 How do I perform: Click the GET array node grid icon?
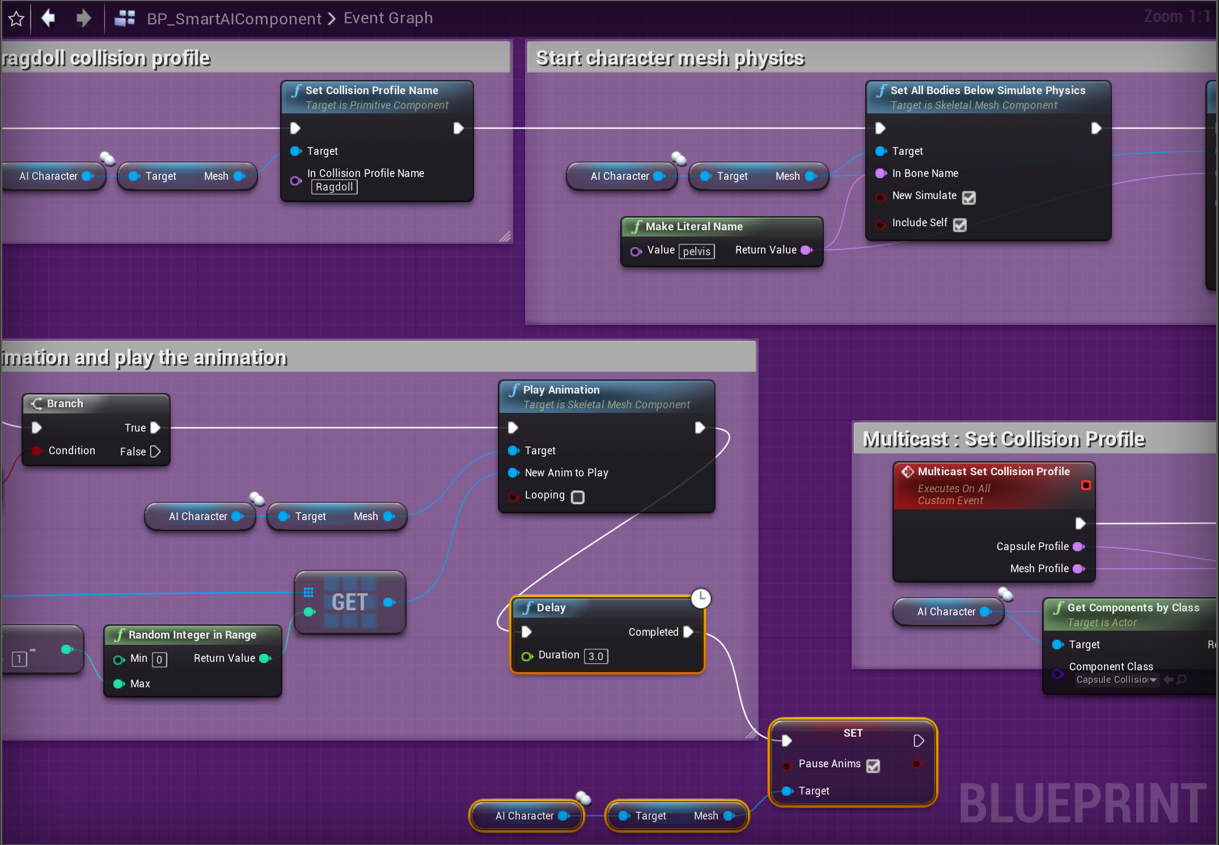pos(308,593)
